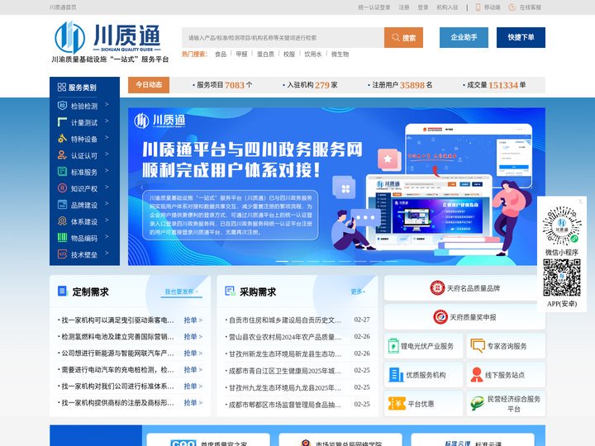Open 自贡市住房和城乡建设局 procurement item
The image size is (595, 446).
(284, 320)
